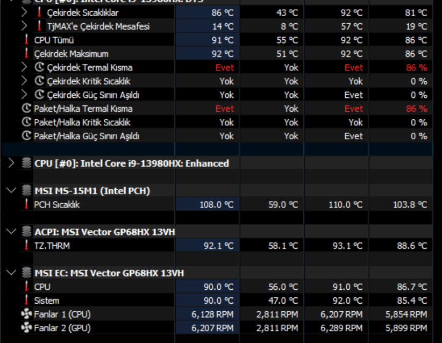Click thermometer icon of TjMAX'e Çekirdek Mesafesi

click(39, 26)
